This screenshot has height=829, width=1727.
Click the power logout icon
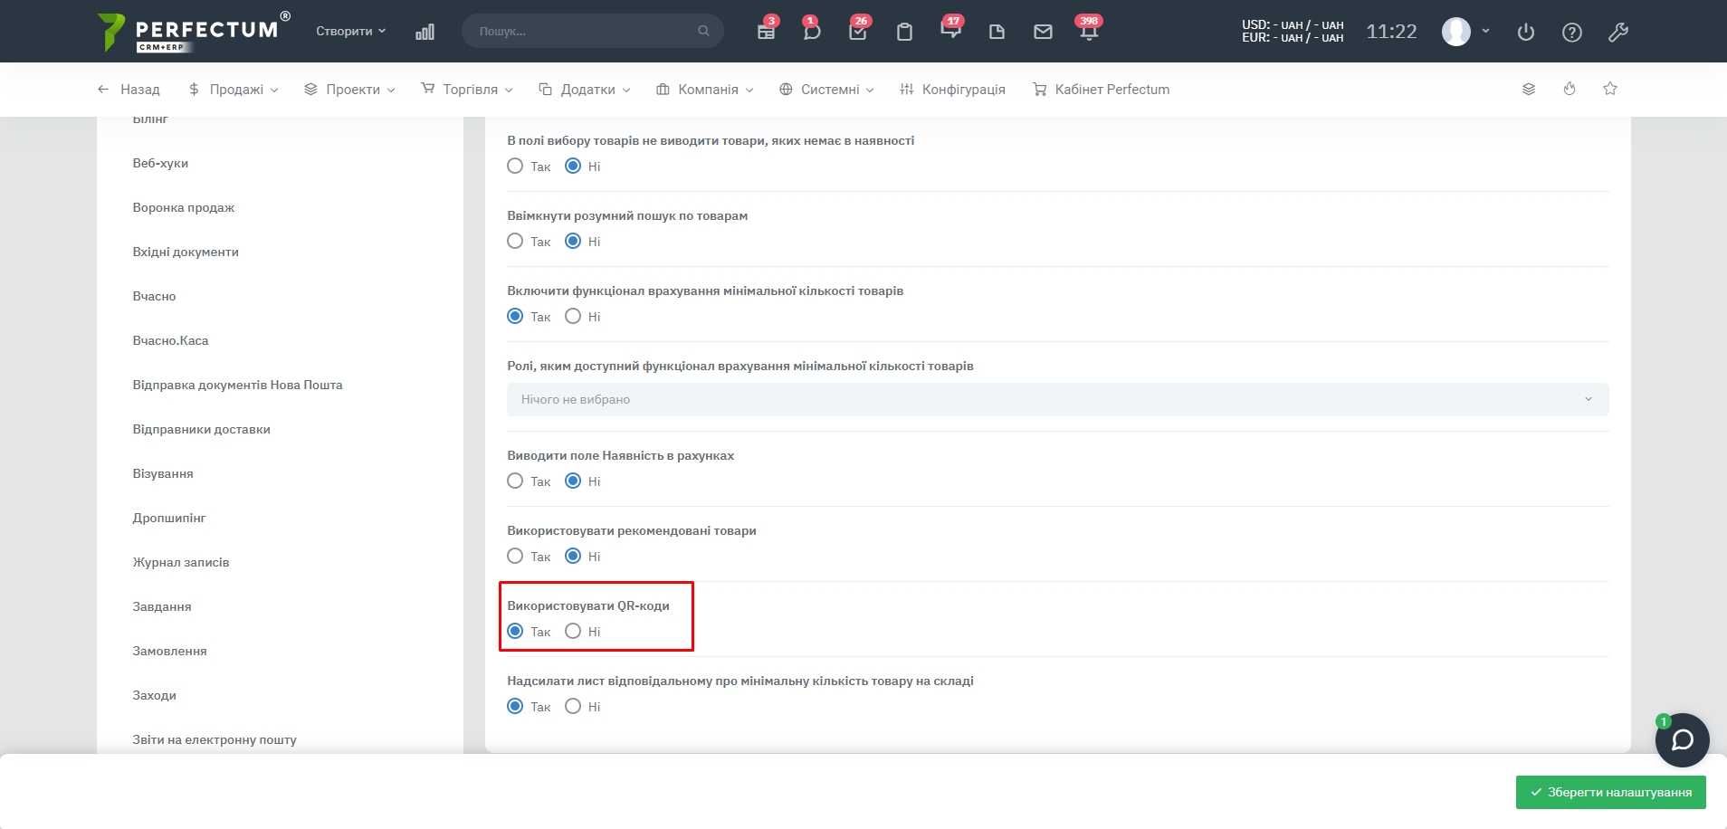click(1526, 32)
